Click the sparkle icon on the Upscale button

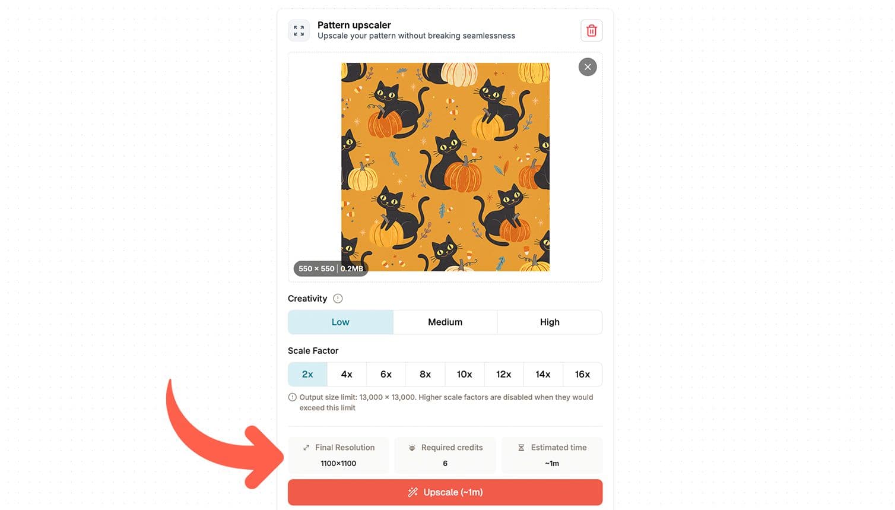point(413,492)
